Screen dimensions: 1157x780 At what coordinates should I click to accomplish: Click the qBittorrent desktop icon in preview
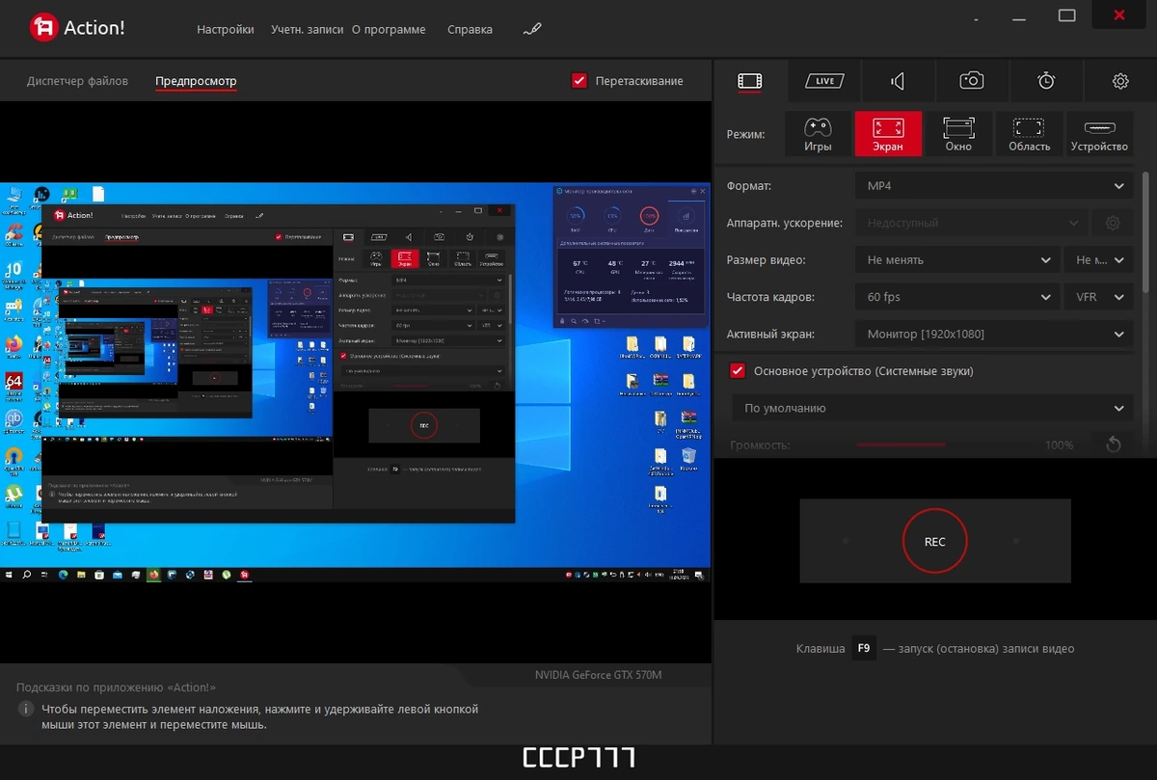coord(13,419)
